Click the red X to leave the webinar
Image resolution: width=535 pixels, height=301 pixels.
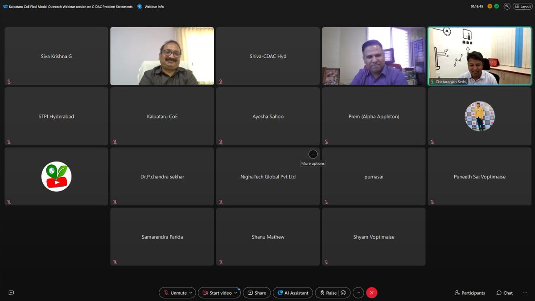tap(371, 293)
